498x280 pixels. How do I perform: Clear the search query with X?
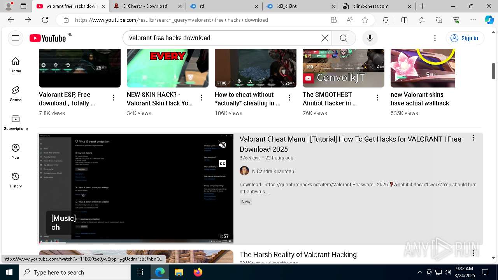324,38
